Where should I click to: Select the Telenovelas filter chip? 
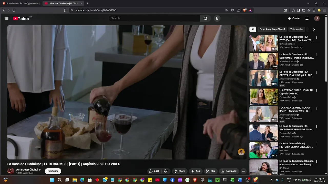(297, 29)
